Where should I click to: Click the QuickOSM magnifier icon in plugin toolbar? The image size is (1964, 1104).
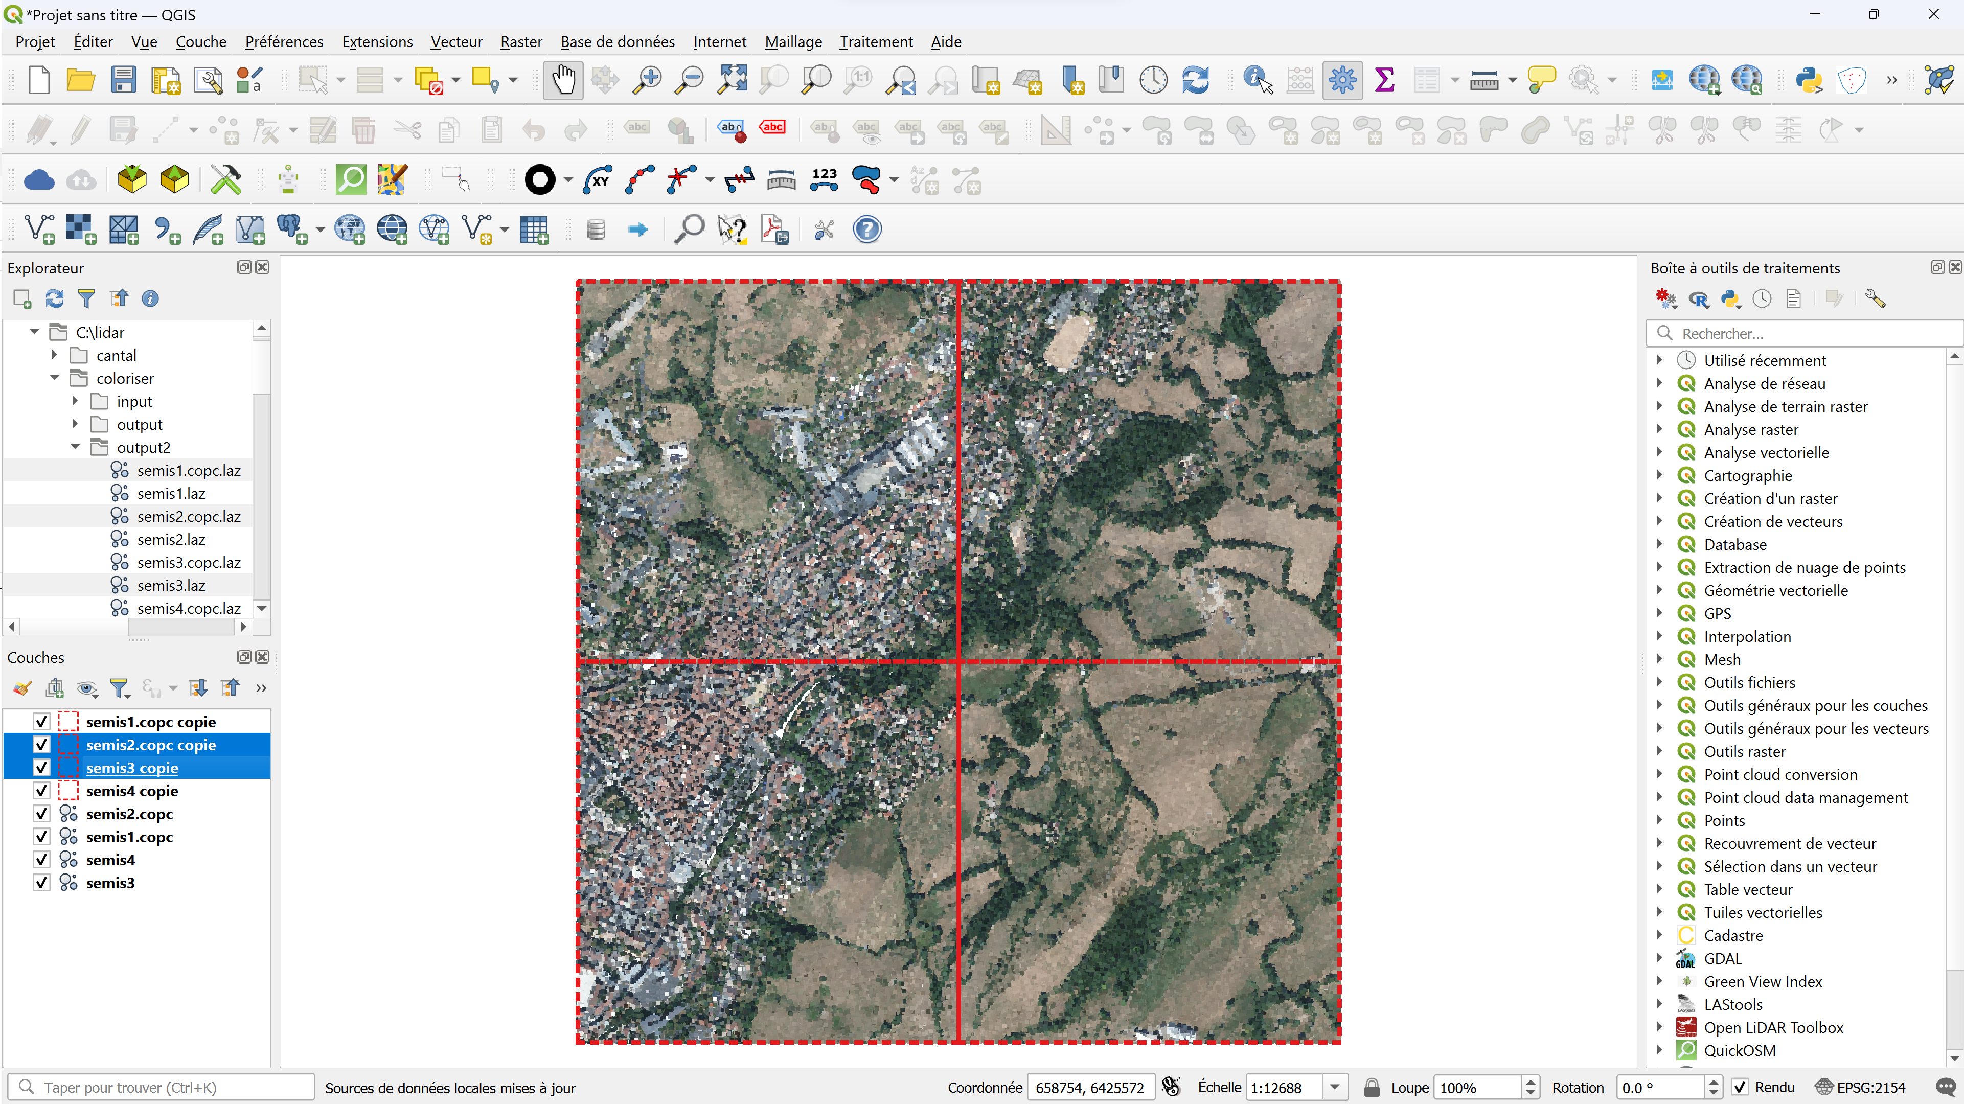point(351,181)
